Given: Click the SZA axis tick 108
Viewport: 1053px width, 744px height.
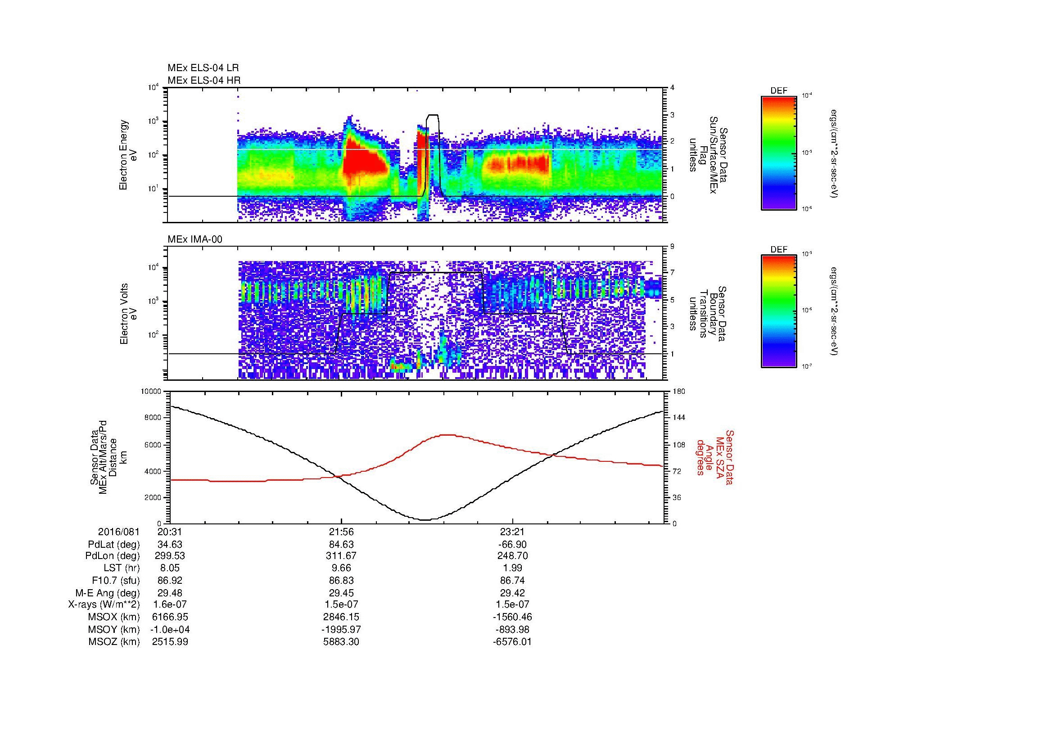Looking at the screenshot, I should tap(679, 445).
